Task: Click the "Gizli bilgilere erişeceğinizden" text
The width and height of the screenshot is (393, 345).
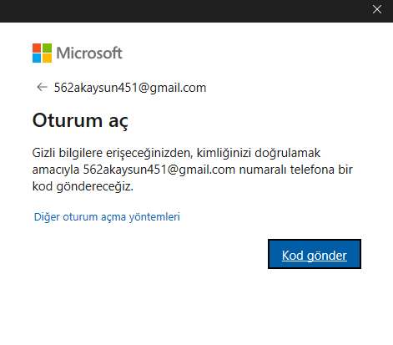Action: pos(113,153)
